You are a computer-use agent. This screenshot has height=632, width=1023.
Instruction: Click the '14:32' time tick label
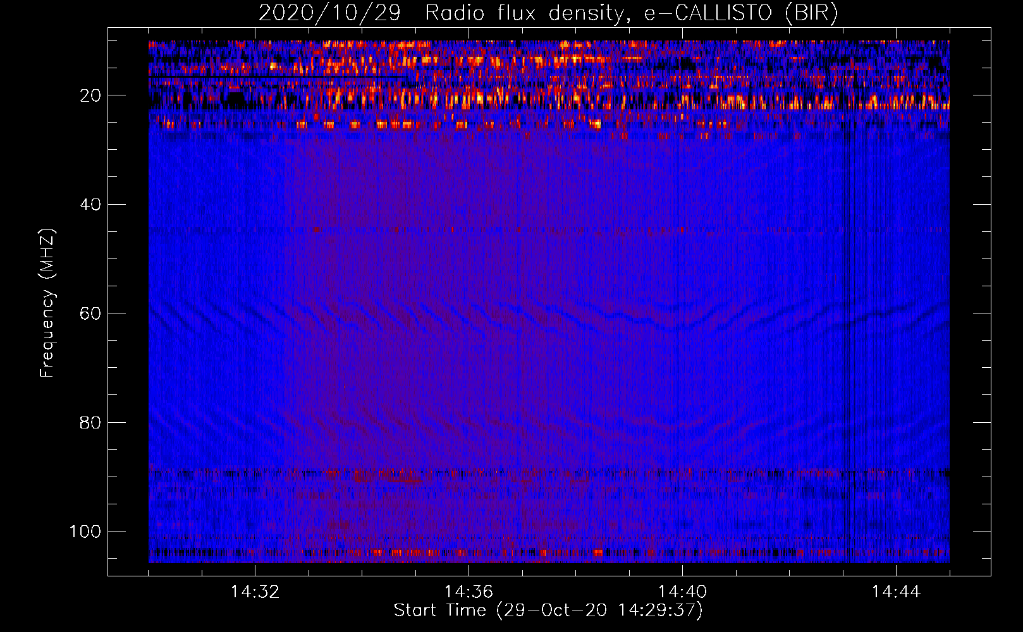tap(255, 592)
